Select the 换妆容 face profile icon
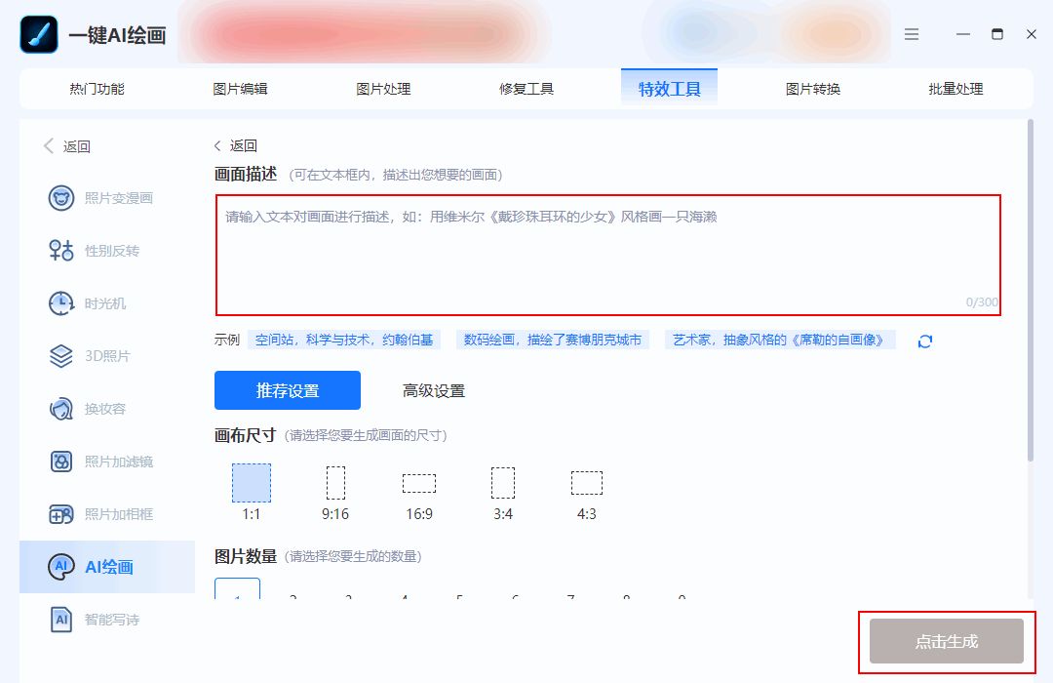 point(61,409)
